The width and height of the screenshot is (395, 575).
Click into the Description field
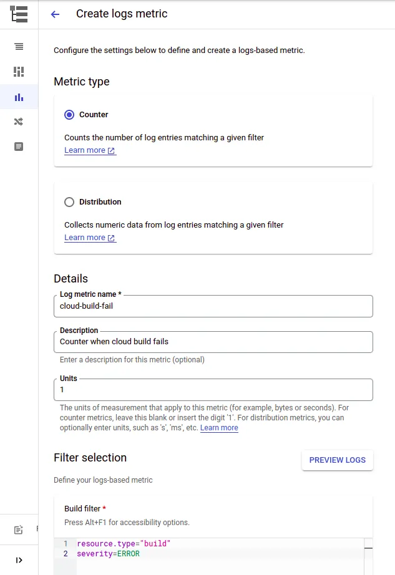pyautogui.click(x=213, y=342)
